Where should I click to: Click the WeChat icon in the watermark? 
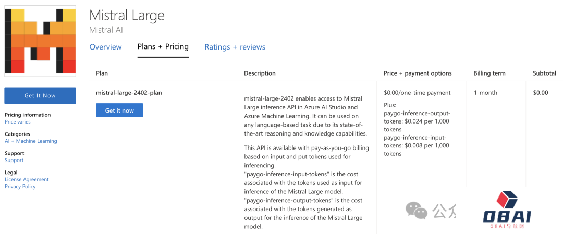coord(417,210)
